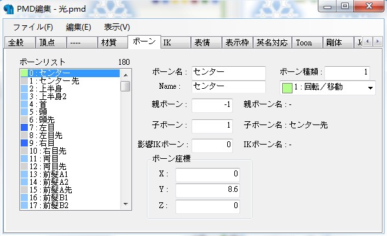Viewport: 387px width, 236px height.
Task: Select bone 13 : 前髪A1 in list
Action: 70,174
